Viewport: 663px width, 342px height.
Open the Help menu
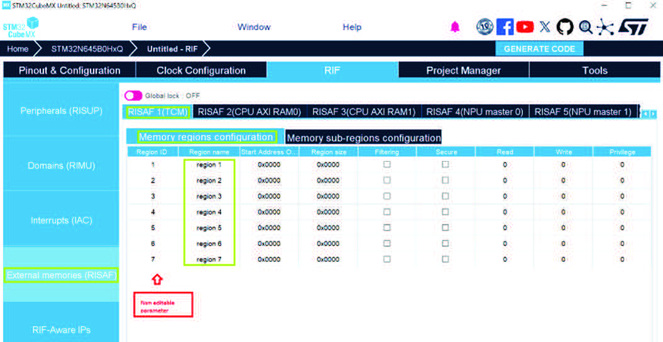(x=352, y=27)
